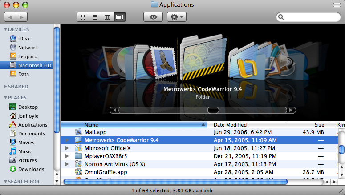Click the file list vertical scroll thumb

341,150
